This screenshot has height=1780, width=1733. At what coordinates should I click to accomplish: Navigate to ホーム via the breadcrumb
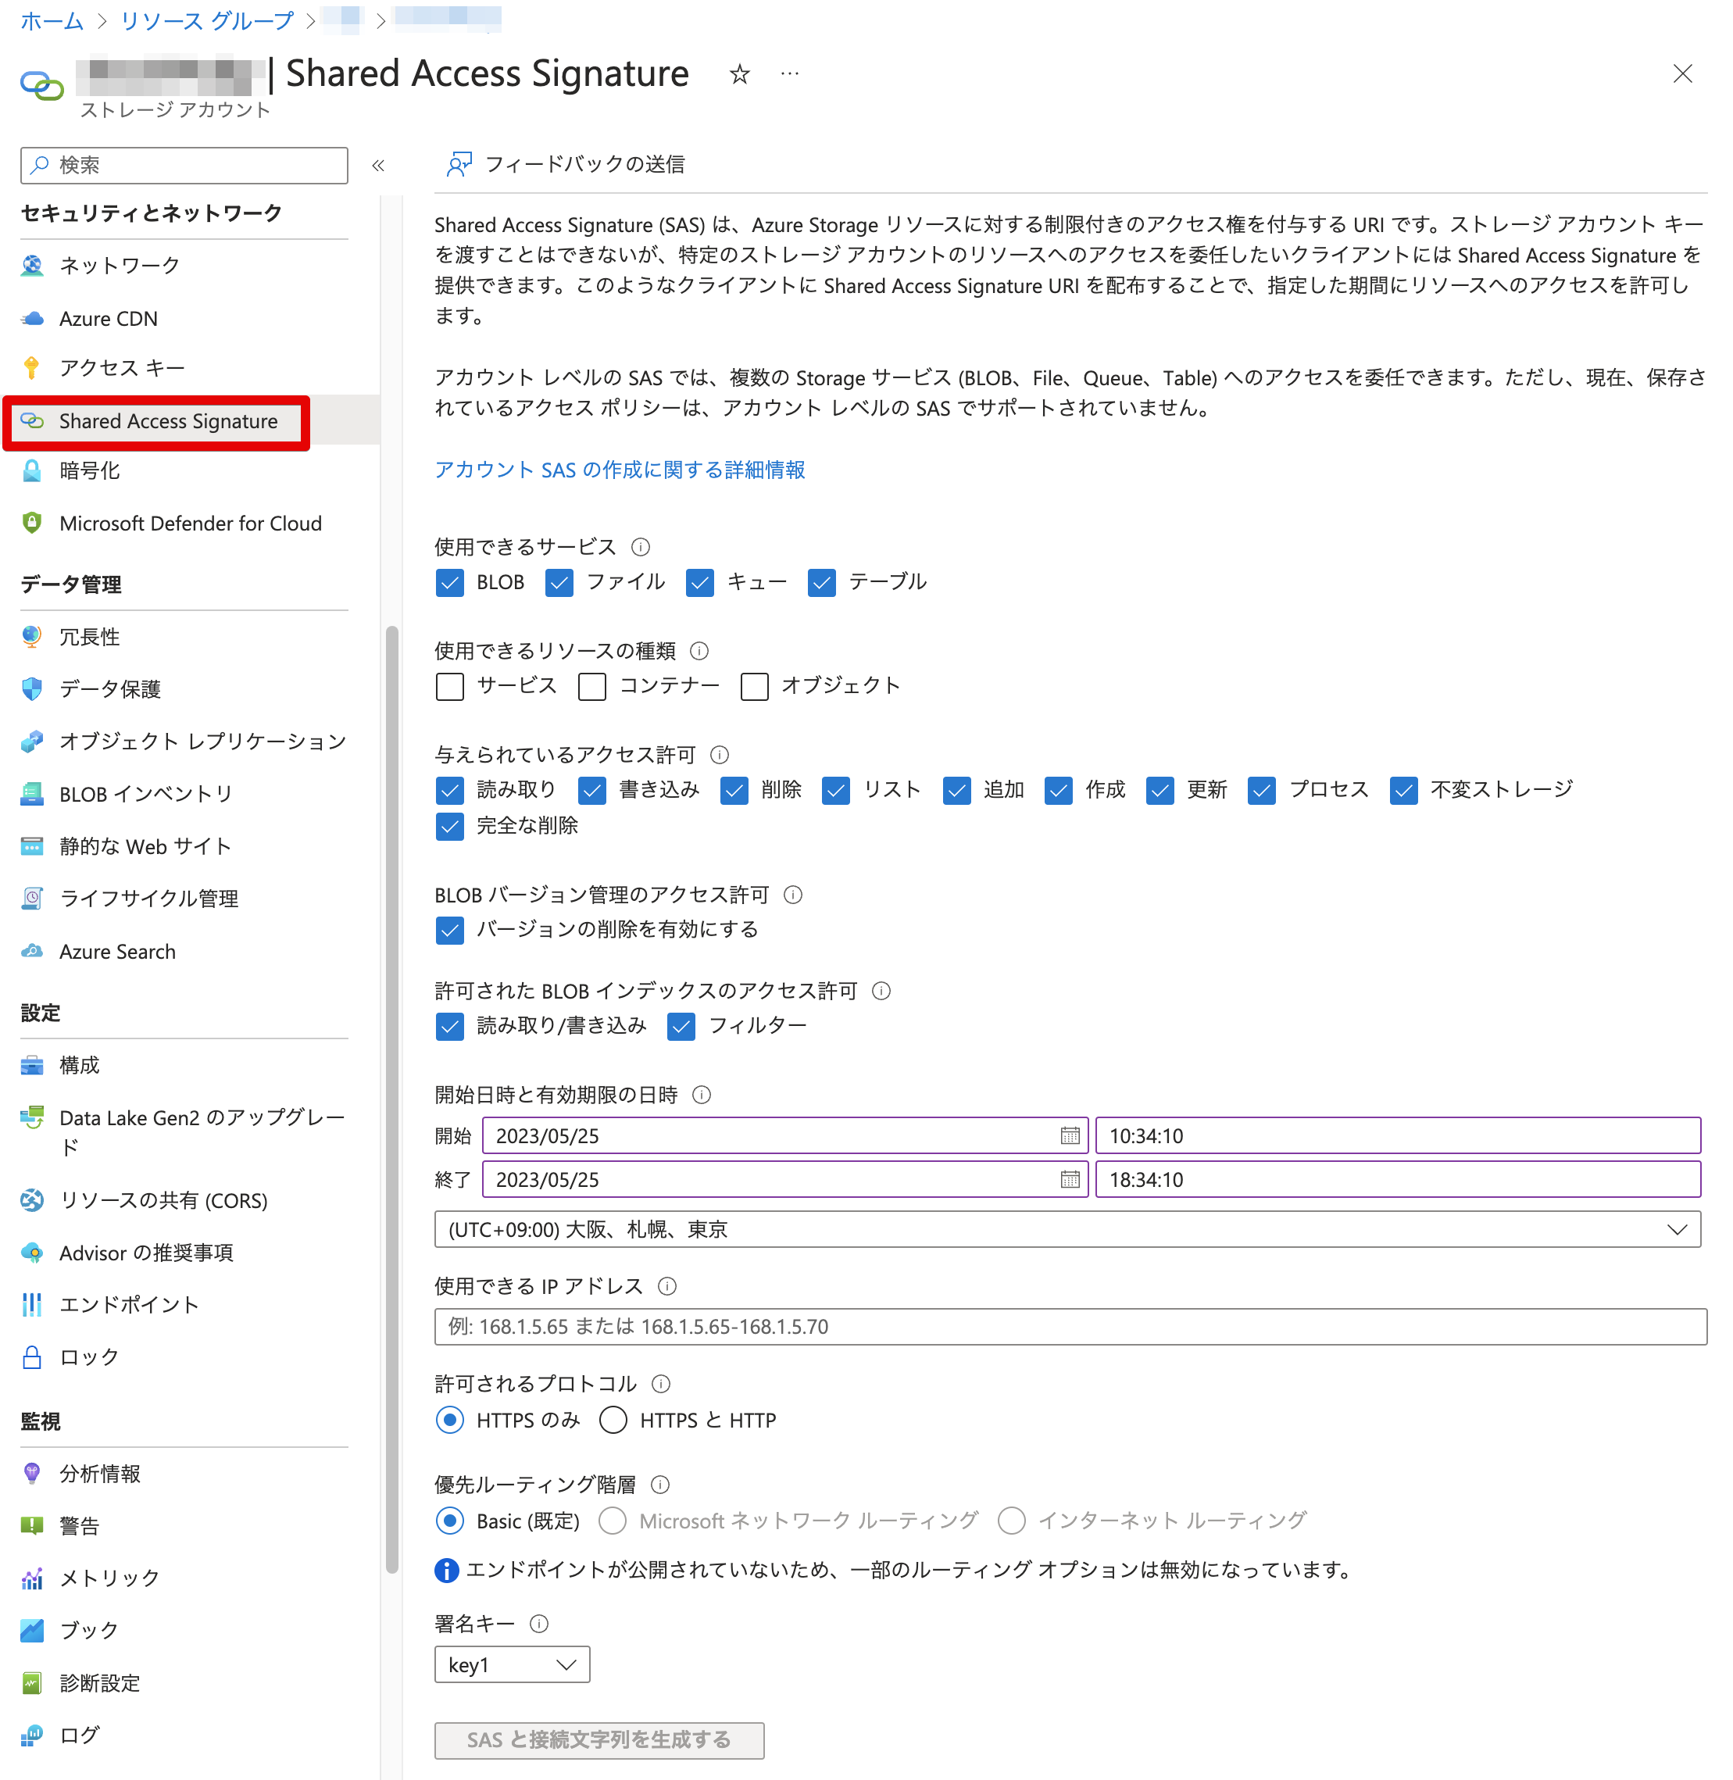pyautogui.click(x=51, y=20)
